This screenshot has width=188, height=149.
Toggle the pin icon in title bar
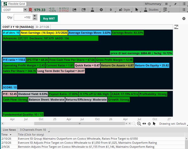(x=175, y=4)
